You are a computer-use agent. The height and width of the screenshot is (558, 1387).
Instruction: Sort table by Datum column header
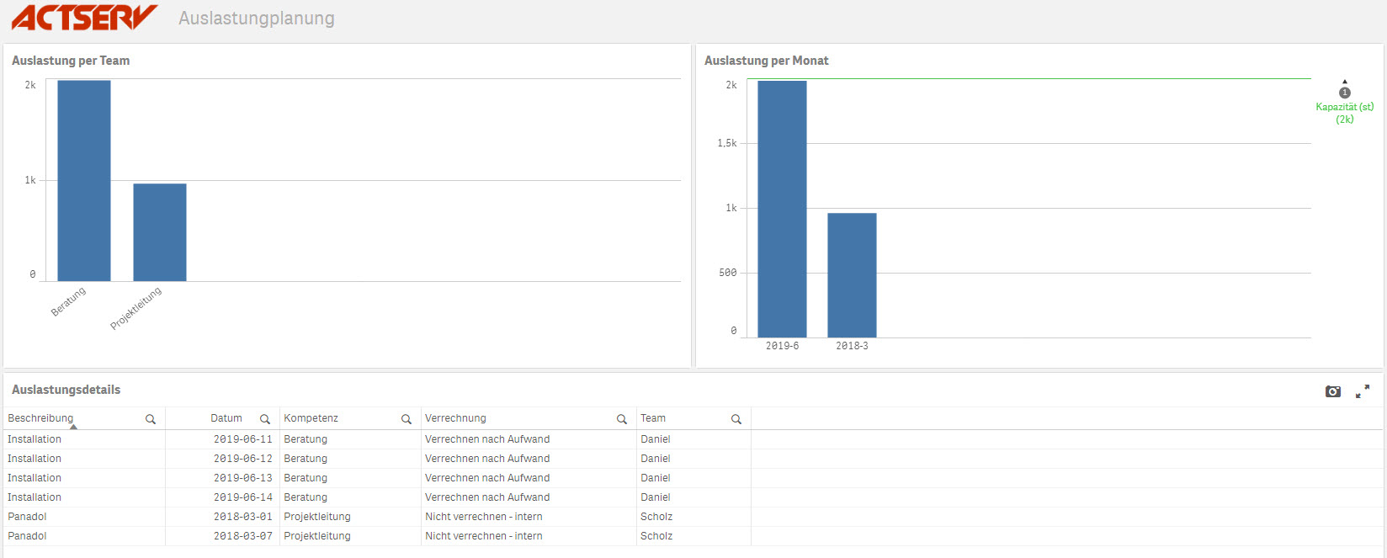[x=226, y=418]
